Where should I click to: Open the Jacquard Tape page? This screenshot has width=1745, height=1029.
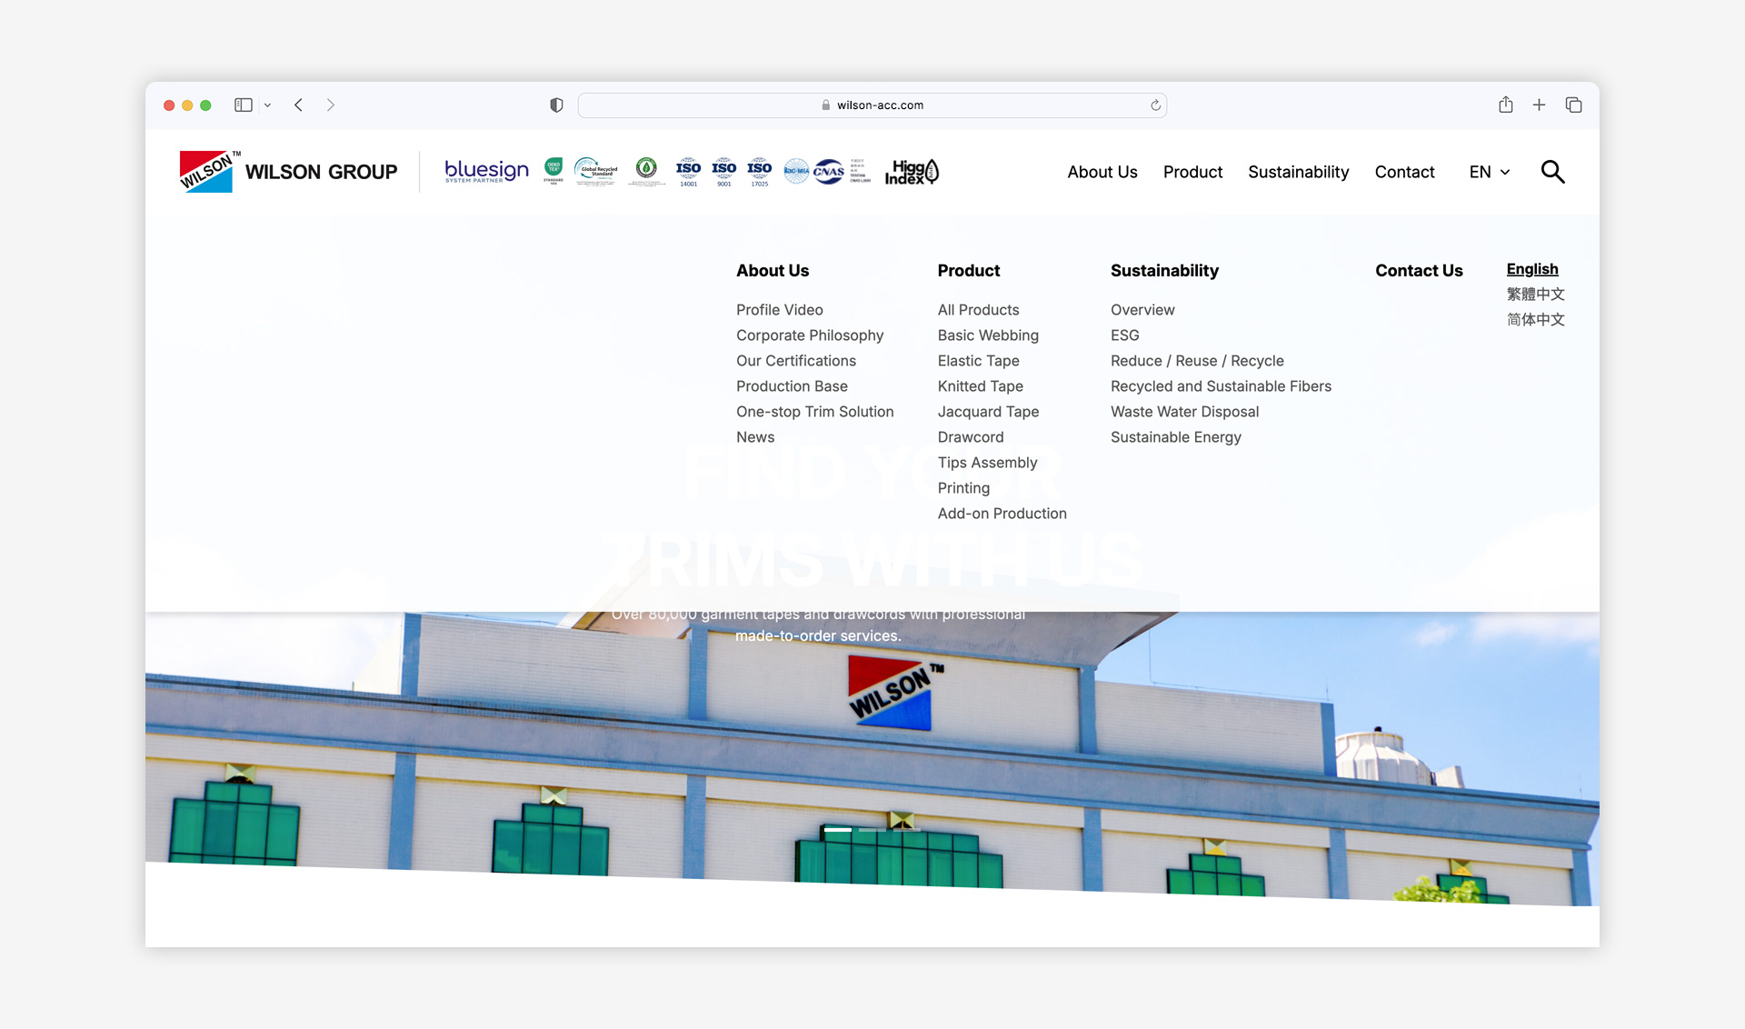988,412
